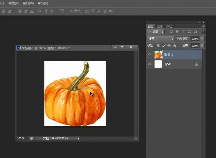Select the 3D slide mode icon
This screenshot has width=216, height=158.
[x=105, y=11]
